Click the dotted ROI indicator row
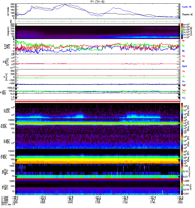Screen dimensions: 195x208 click(97, 21)
